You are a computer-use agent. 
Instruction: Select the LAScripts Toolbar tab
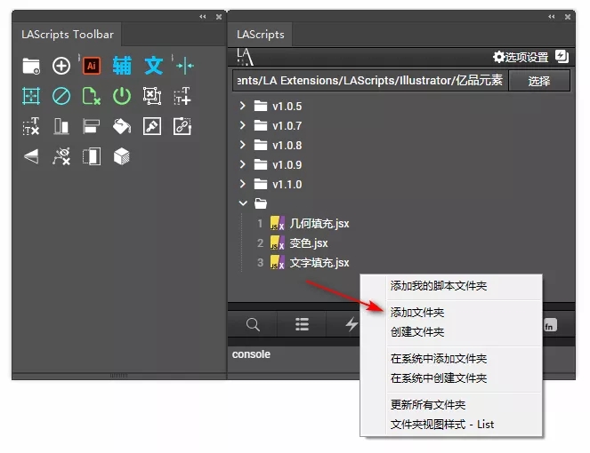coord(68,35)
